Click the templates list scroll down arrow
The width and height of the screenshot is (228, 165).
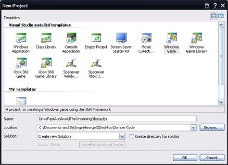221,102
